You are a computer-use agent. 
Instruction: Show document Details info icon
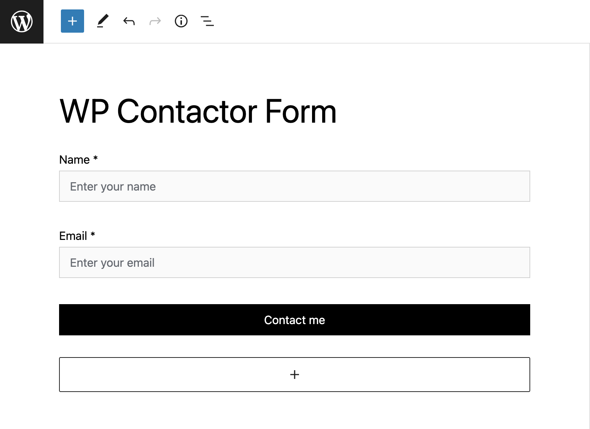(181, 21)
